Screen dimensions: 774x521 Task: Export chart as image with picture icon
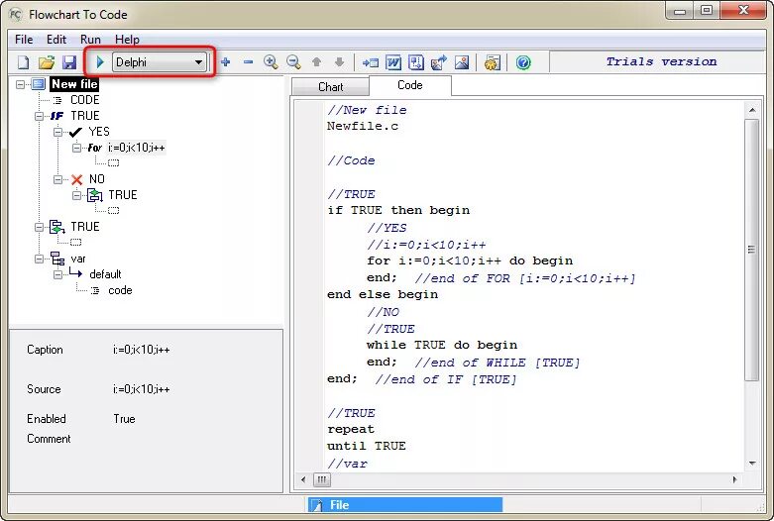pyautogui.click(x=462, y=62)
